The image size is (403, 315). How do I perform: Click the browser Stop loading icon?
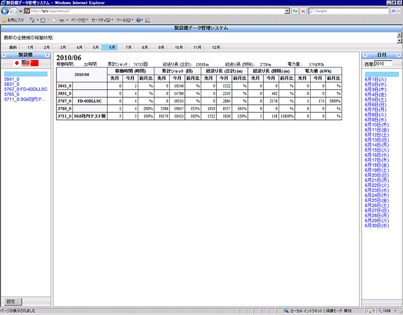click(x=304, y=11)
